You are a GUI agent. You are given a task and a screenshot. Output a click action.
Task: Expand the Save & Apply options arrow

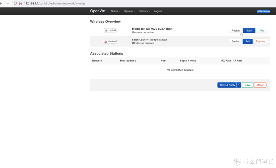tap(239, 85)
